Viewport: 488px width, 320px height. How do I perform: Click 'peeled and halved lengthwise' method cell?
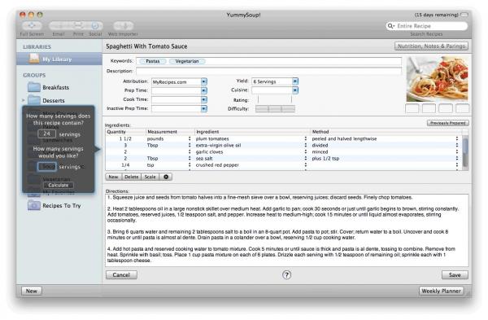click(x=344, y=138)
